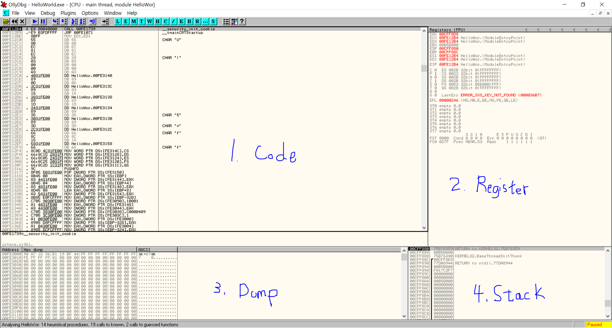Click the OllyDbg system menu icon in titlebar

pos(4,4)
